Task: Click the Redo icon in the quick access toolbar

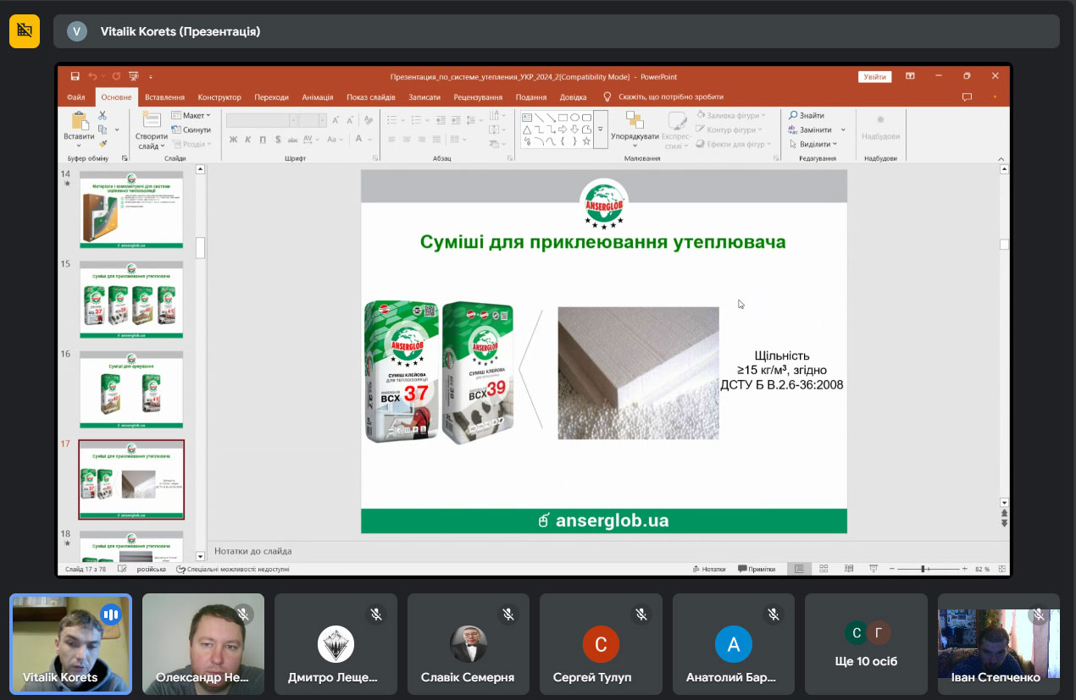Action: pos(116,76)
